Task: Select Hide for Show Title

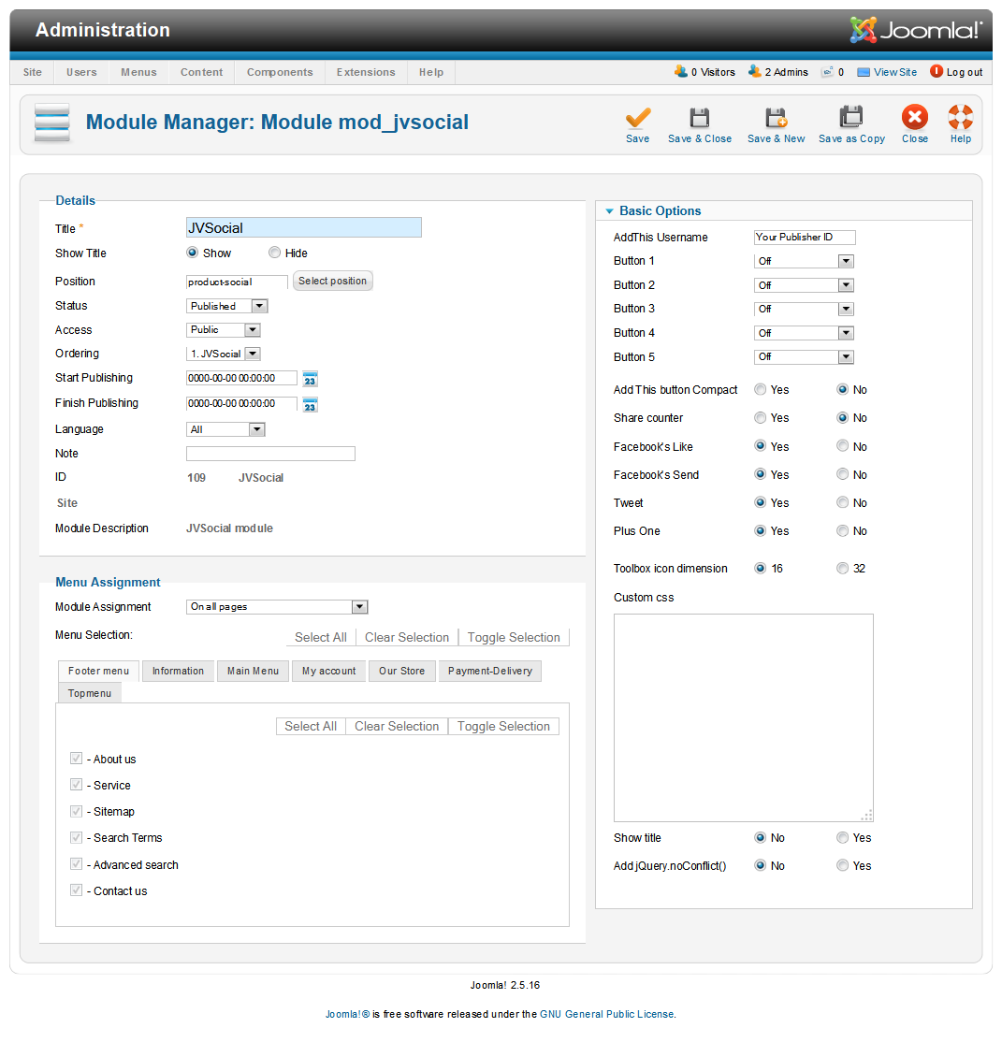Action: 275,253
